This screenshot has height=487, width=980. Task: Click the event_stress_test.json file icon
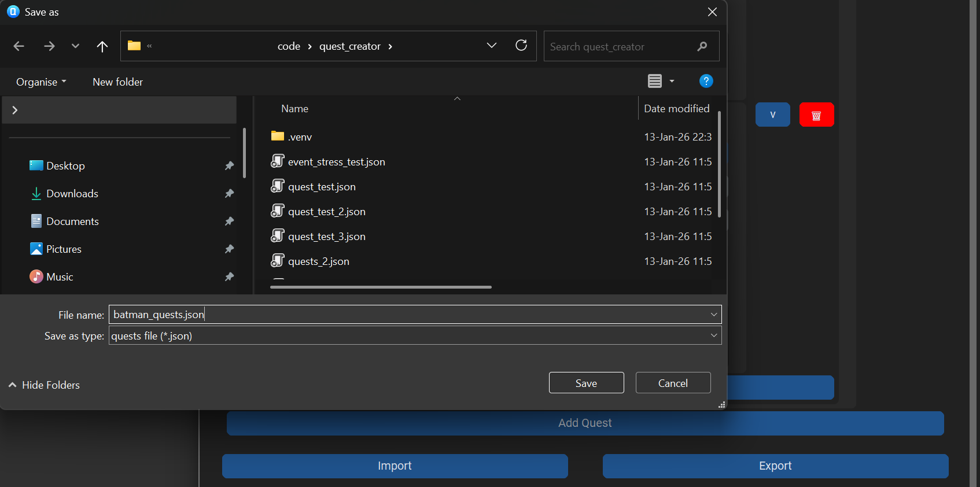point(278,161)
